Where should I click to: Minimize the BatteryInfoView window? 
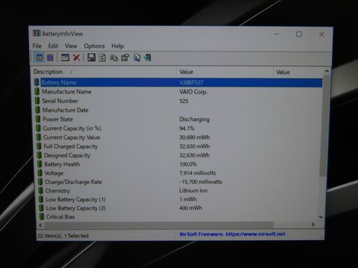[277, 34]
